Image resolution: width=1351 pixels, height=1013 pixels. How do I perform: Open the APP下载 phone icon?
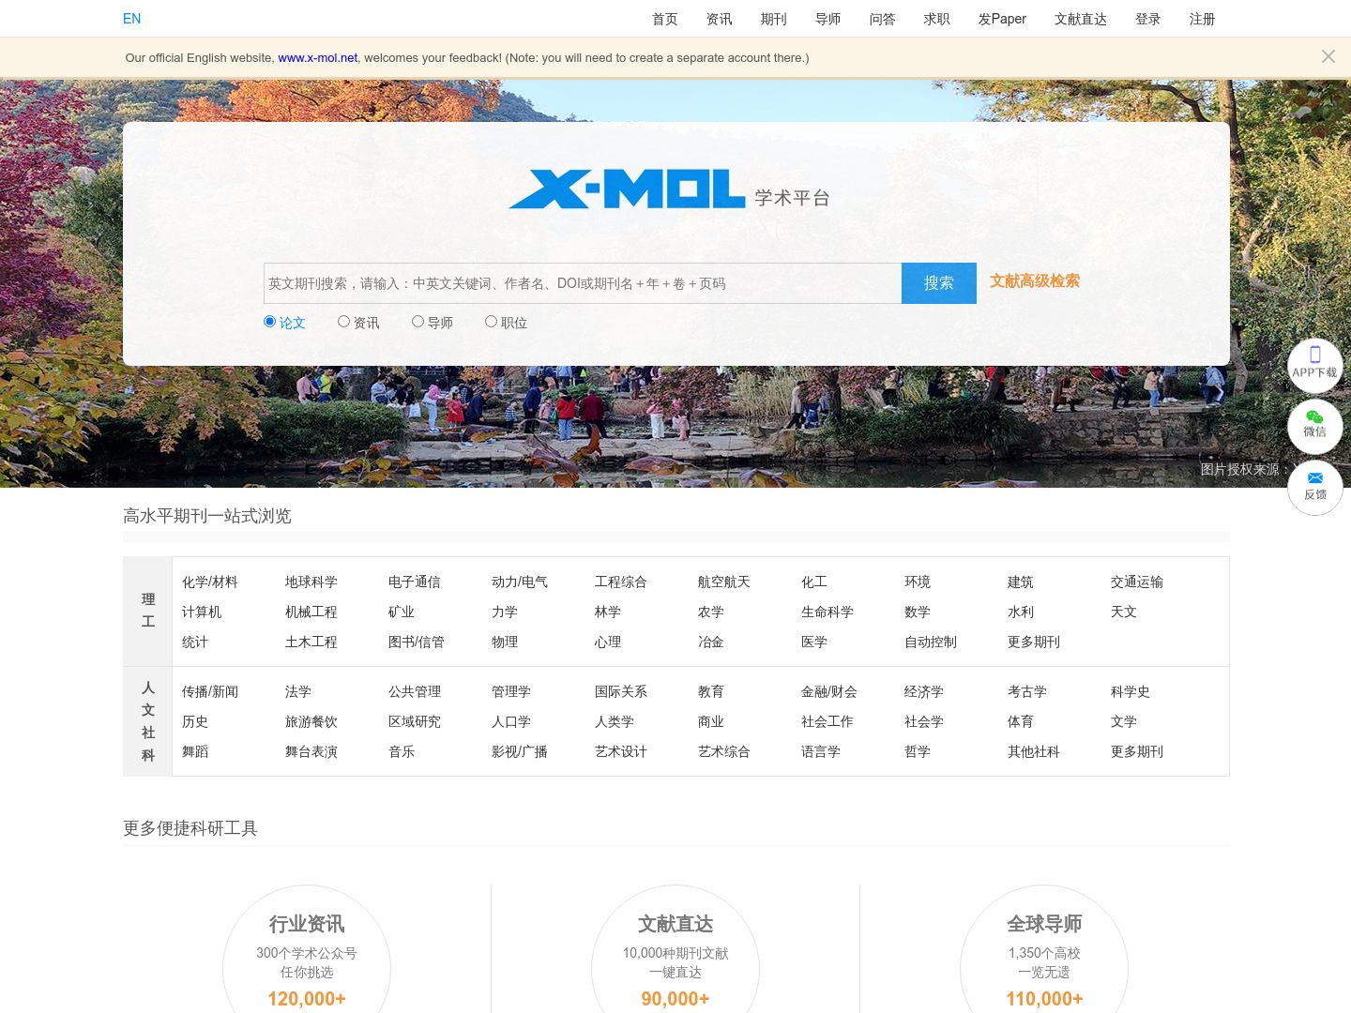[x=1314, y=365]
